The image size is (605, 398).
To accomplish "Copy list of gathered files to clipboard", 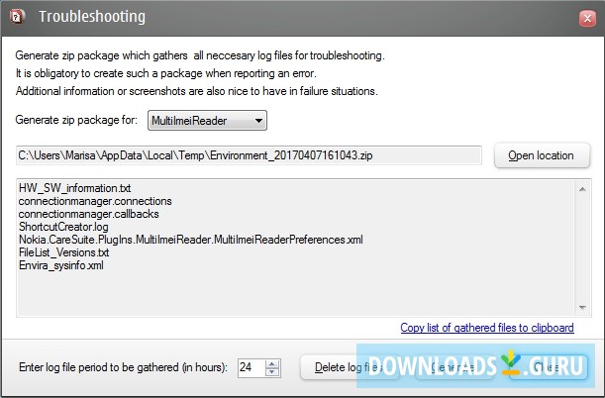I will 487,328.
